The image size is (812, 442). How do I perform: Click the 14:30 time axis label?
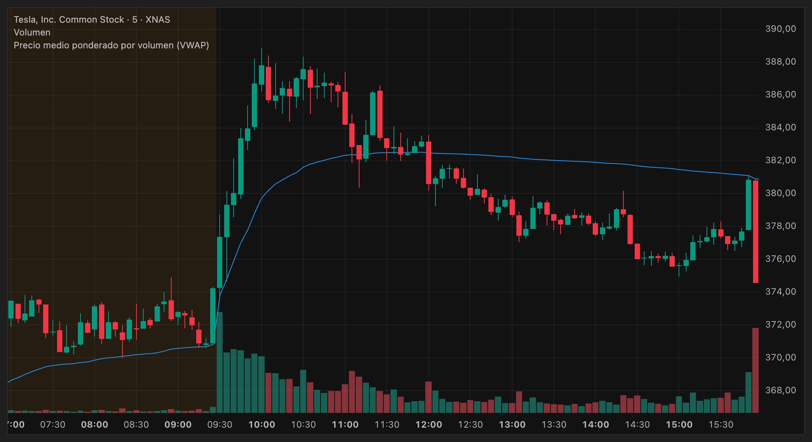[638, 425]
